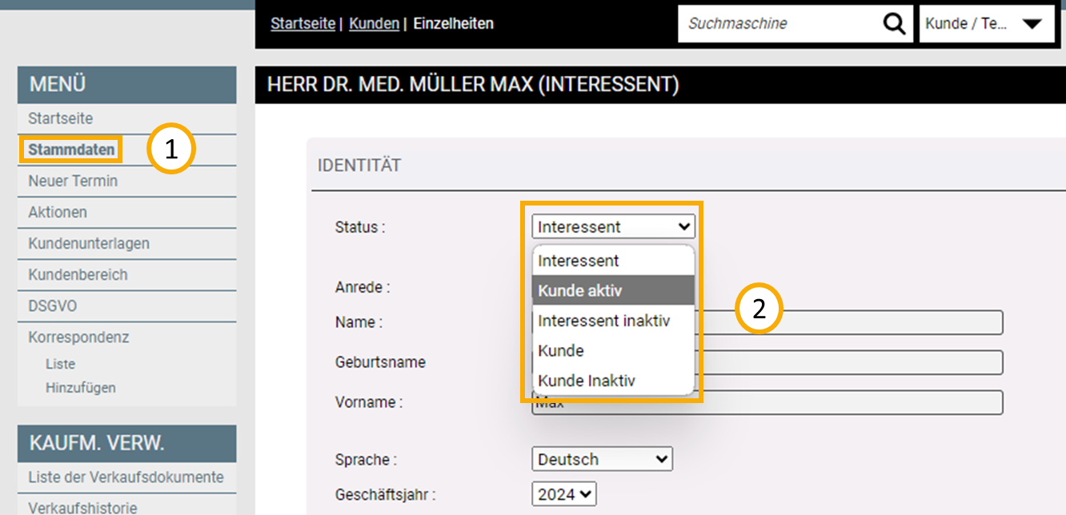
Task: Open Neuer Termin menu item
Action: [x=73, y=181]
